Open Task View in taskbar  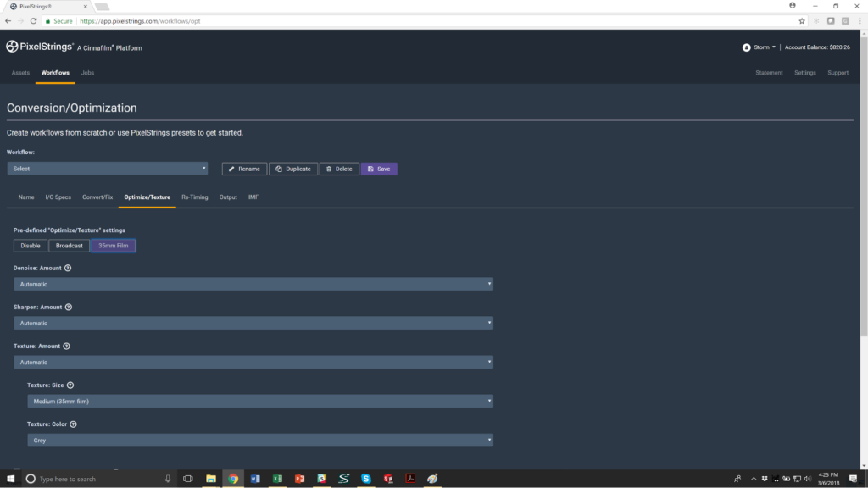click(188, 479)
